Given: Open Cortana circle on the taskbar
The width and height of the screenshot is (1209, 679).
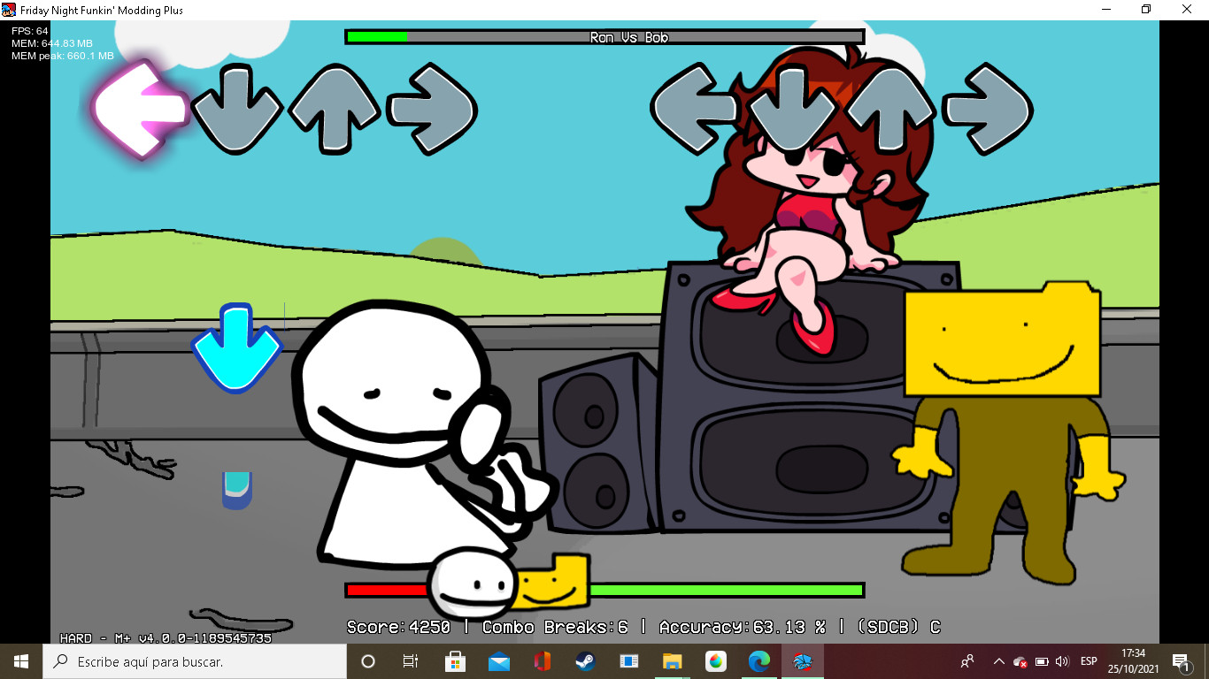Looking at the screenshot, I should coord(368,661).
